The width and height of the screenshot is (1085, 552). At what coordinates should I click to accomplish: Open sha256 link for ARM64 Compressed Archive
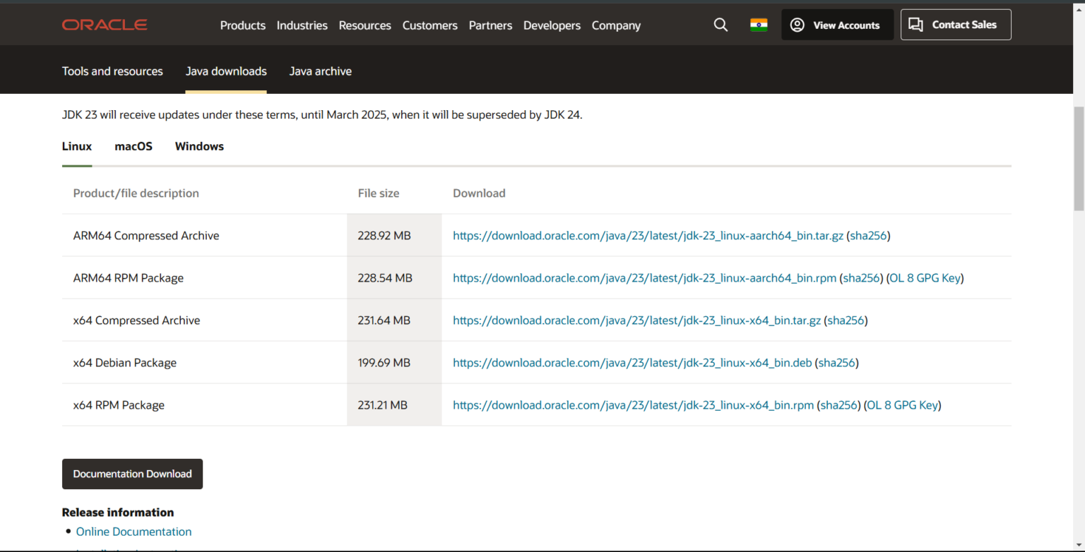tap(868, 236)
